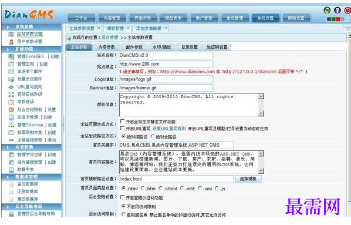Switch to the 验证码设置 tab
This screenshot has width=351, height=225.
coord(217,47)
